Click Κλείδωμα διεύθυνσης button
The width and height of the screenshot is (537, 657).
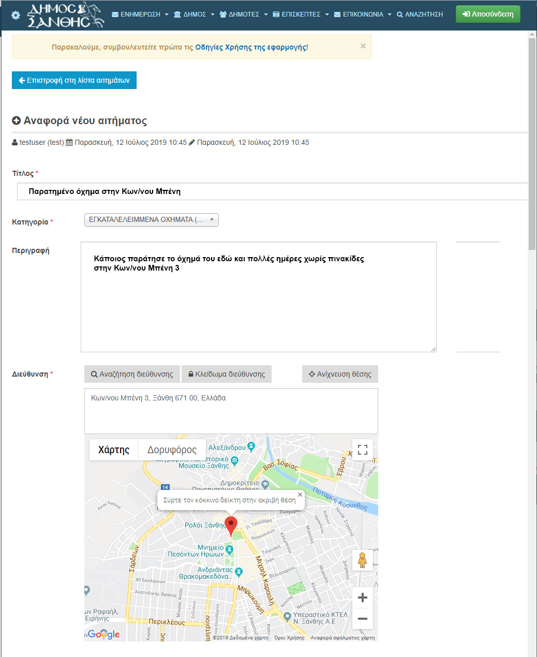pos(227,374)
